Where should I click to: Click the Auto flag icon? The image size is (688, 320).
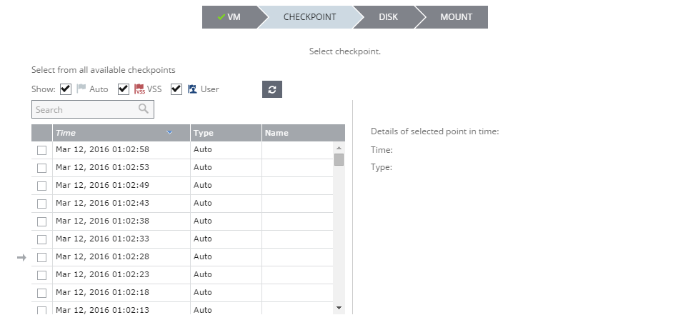coord(81,89)
